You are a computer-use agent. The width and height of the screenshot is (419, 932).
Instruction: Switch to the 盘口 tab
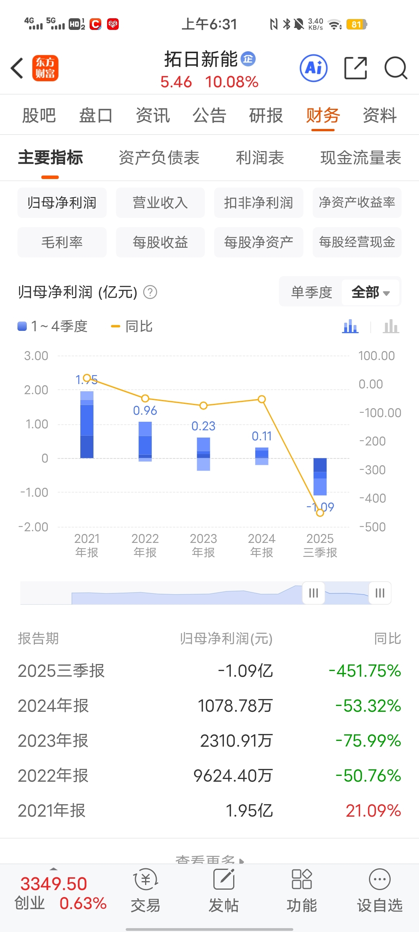click(96, 115)
